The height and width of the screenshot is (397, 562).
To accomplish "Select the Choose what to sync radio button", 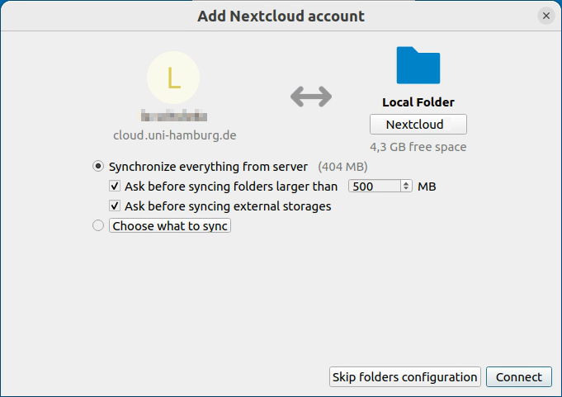I will click(98, 225).
